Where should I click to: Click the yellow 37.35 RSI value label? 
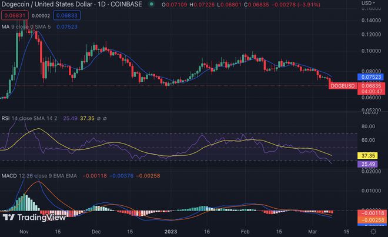pos(367,155)
